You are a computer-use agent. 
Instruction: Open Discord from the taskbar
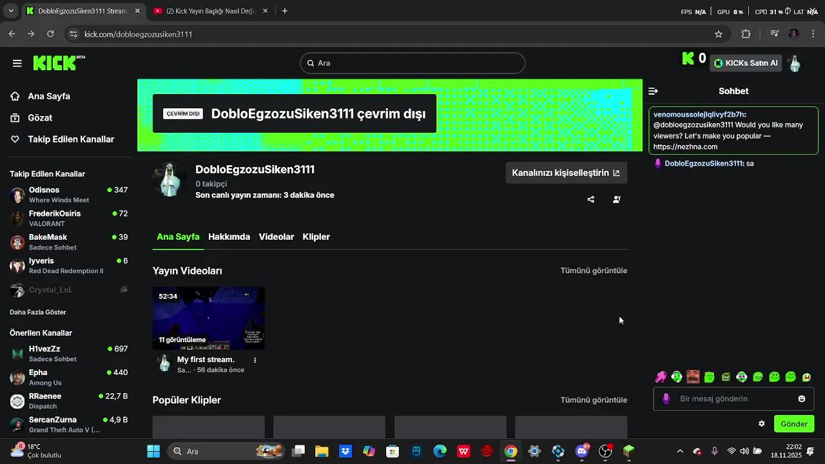pyautogui.click(x=582, y=451)
